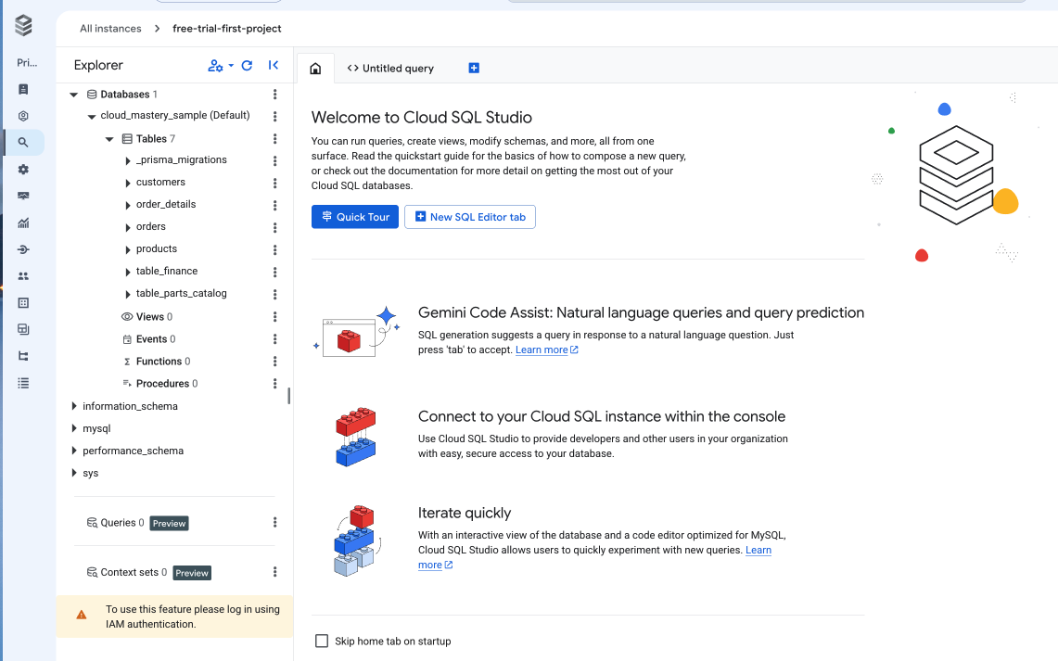Expand the information_schema database

(73, 406)
